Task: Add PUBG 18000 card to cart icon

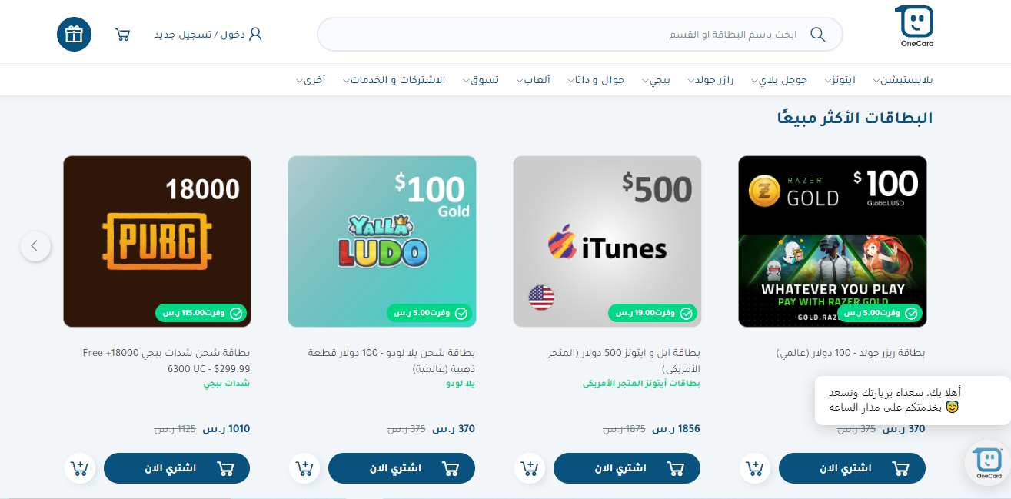Action: pos(80,468)
